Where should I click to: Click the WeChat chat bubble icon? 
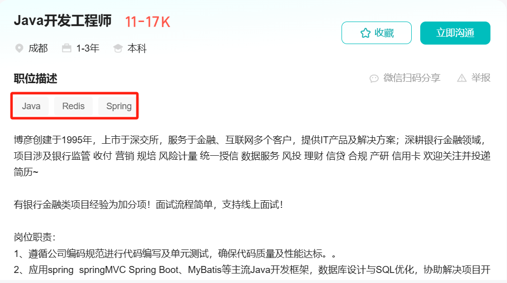point(374,78)
